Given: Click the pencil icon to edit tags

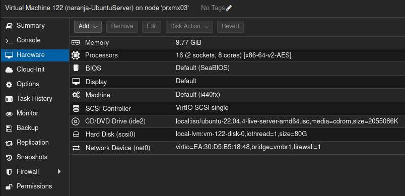Looking at the screenshot, I should [x=229, y=8].
